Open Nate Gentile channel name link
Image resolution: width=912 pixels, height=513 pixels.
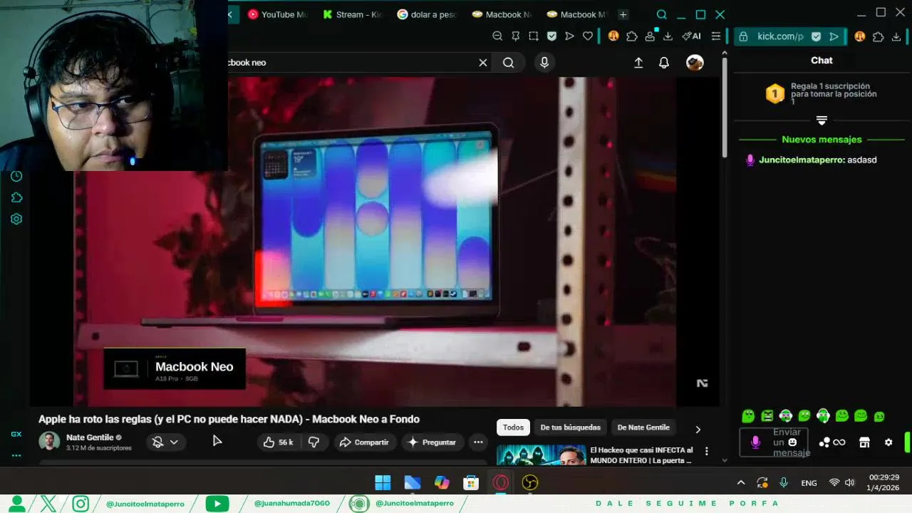coord(90,437)
